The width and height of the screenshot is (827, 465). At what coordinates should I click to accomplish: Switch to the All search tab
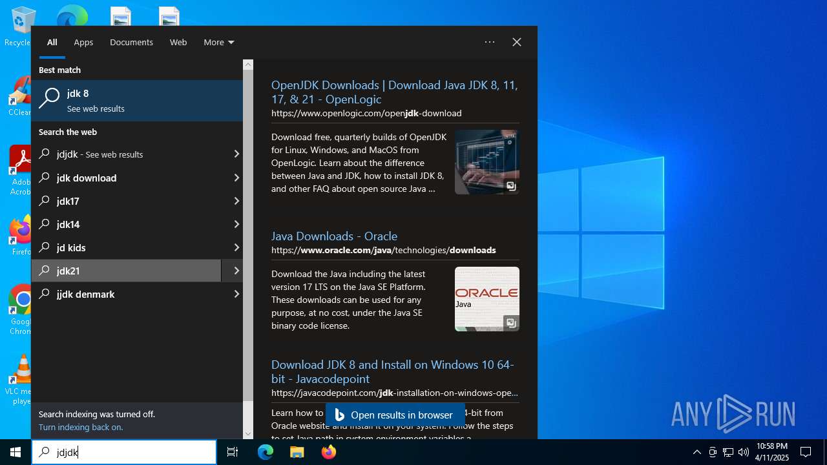52,42
